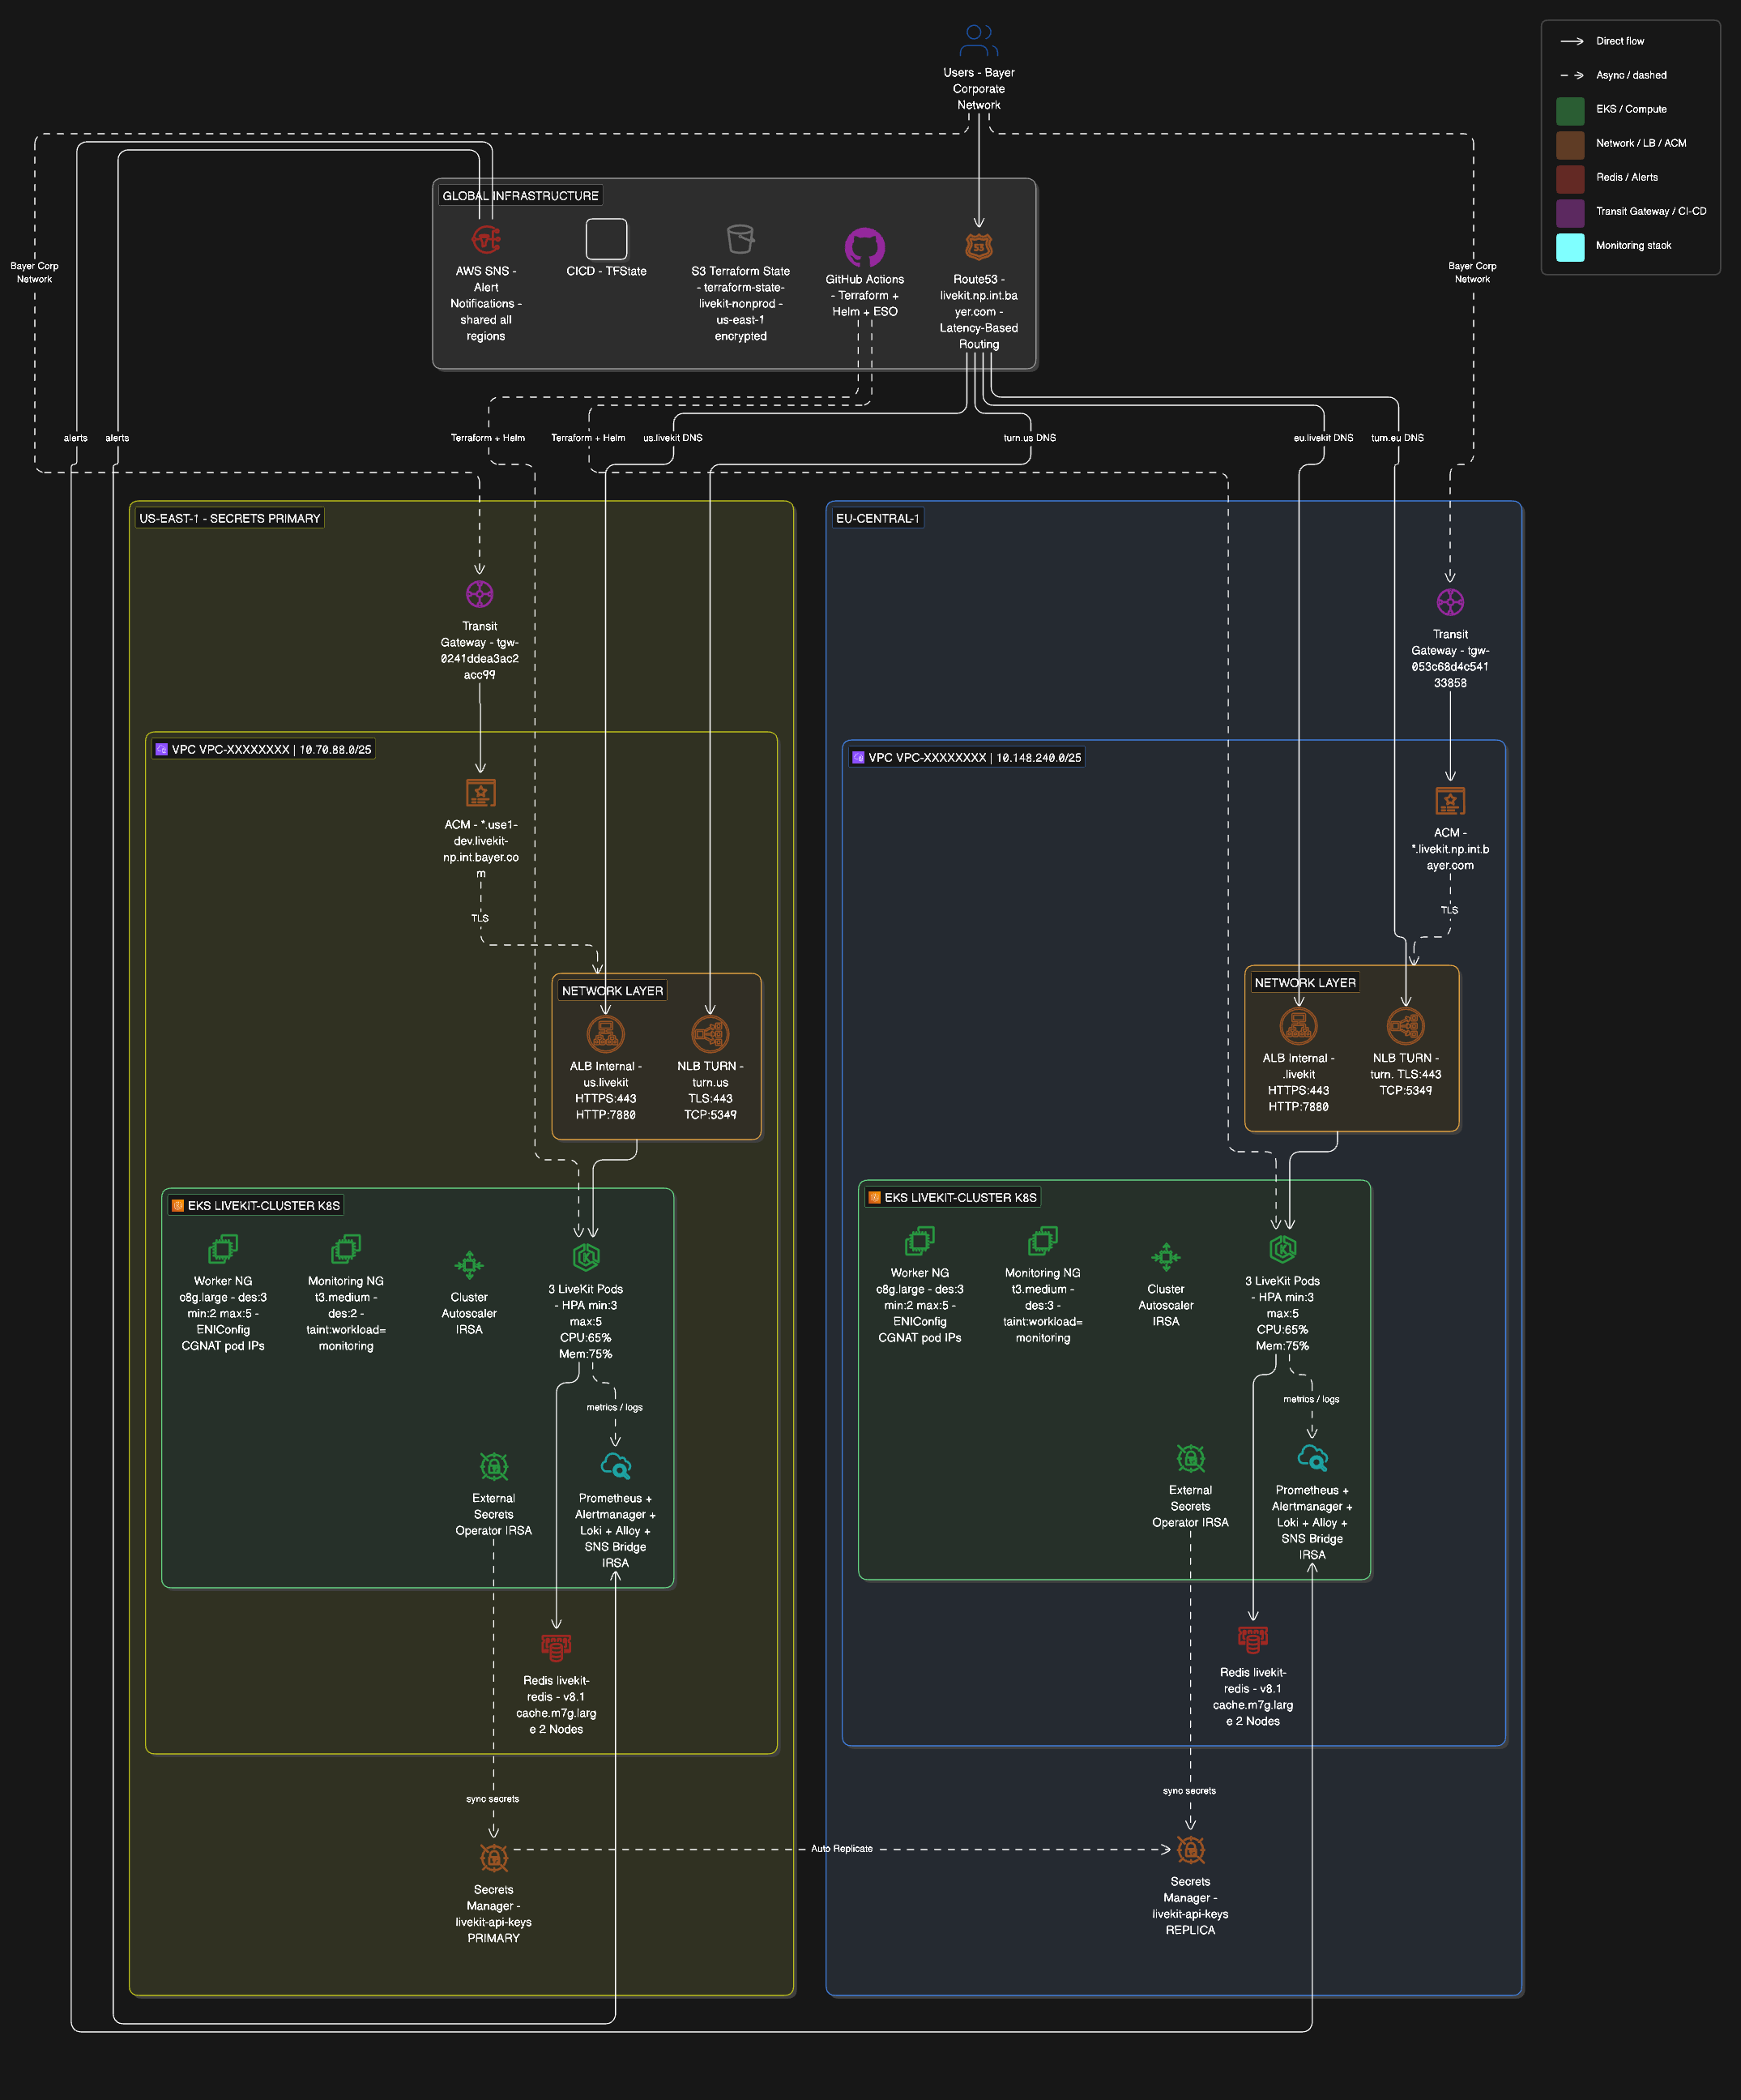Click the Secrets Manager PRIMARY icon

coord(493,1858)
